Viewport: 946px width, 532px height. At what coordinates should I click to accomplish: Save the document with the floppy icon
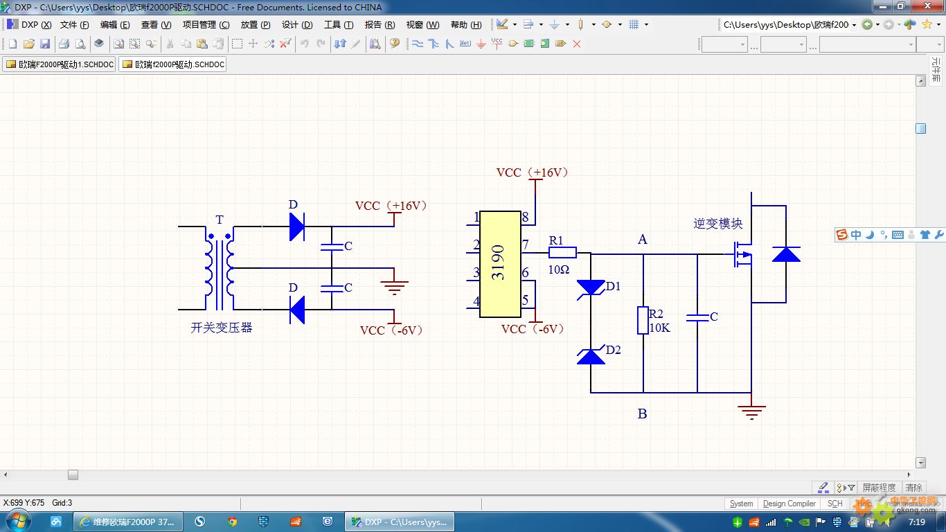point(45,44)
